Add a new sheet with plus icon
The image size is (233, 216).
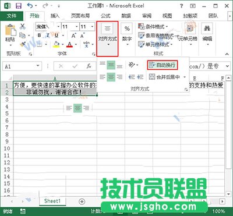82,201
